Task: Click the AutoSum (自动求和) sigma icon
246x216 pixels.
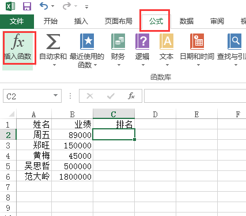Action: click(x=53, y=42)
